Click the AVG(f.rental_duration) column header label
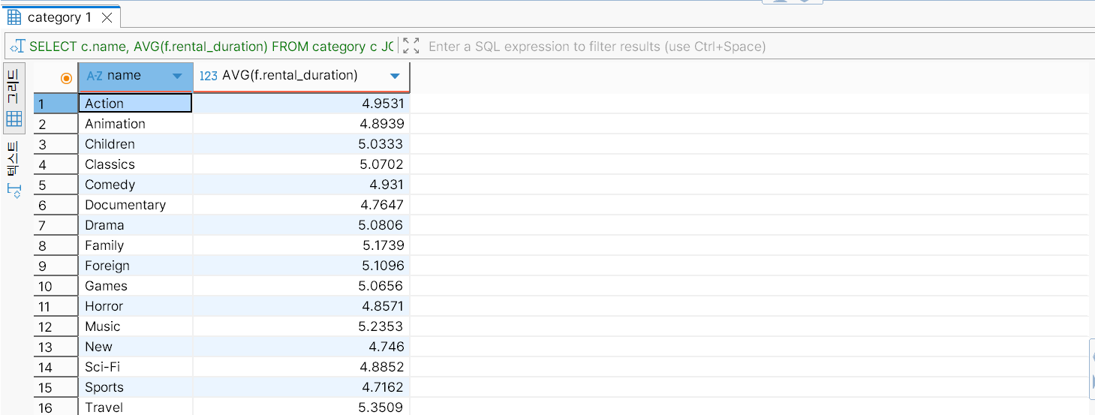Viewport: 1095px width, 415px height. click(290, 76)
